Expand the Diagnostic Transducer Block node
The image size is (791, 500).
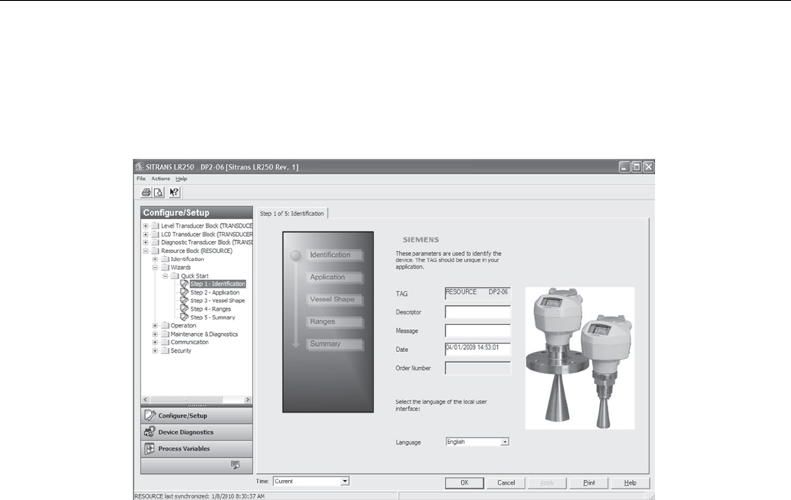pos(145,242)
